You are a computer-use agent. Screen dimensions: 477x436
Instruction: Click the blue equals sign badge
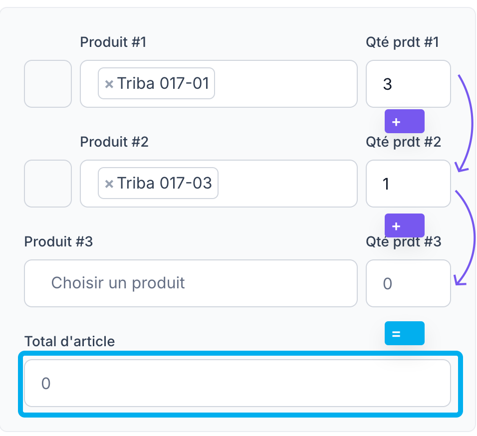click(404, 333)
